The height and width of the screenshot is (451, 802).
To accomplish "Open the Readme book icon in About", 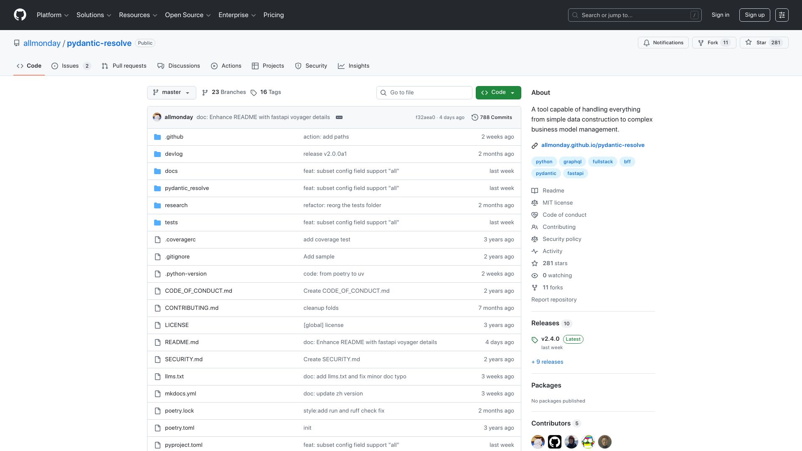I will [535, 191].
